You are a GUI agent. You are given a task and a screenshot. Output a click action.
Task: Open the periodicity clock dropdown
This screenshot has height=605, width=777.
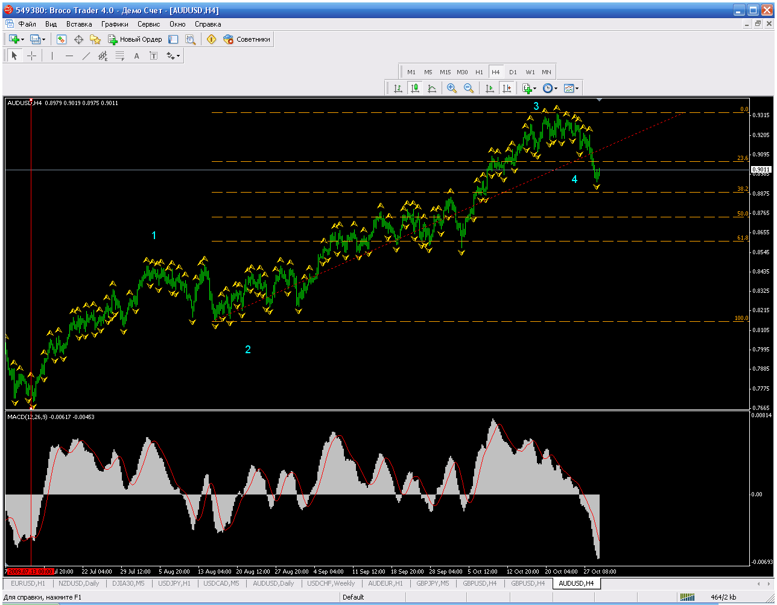(x=550, y=88)
